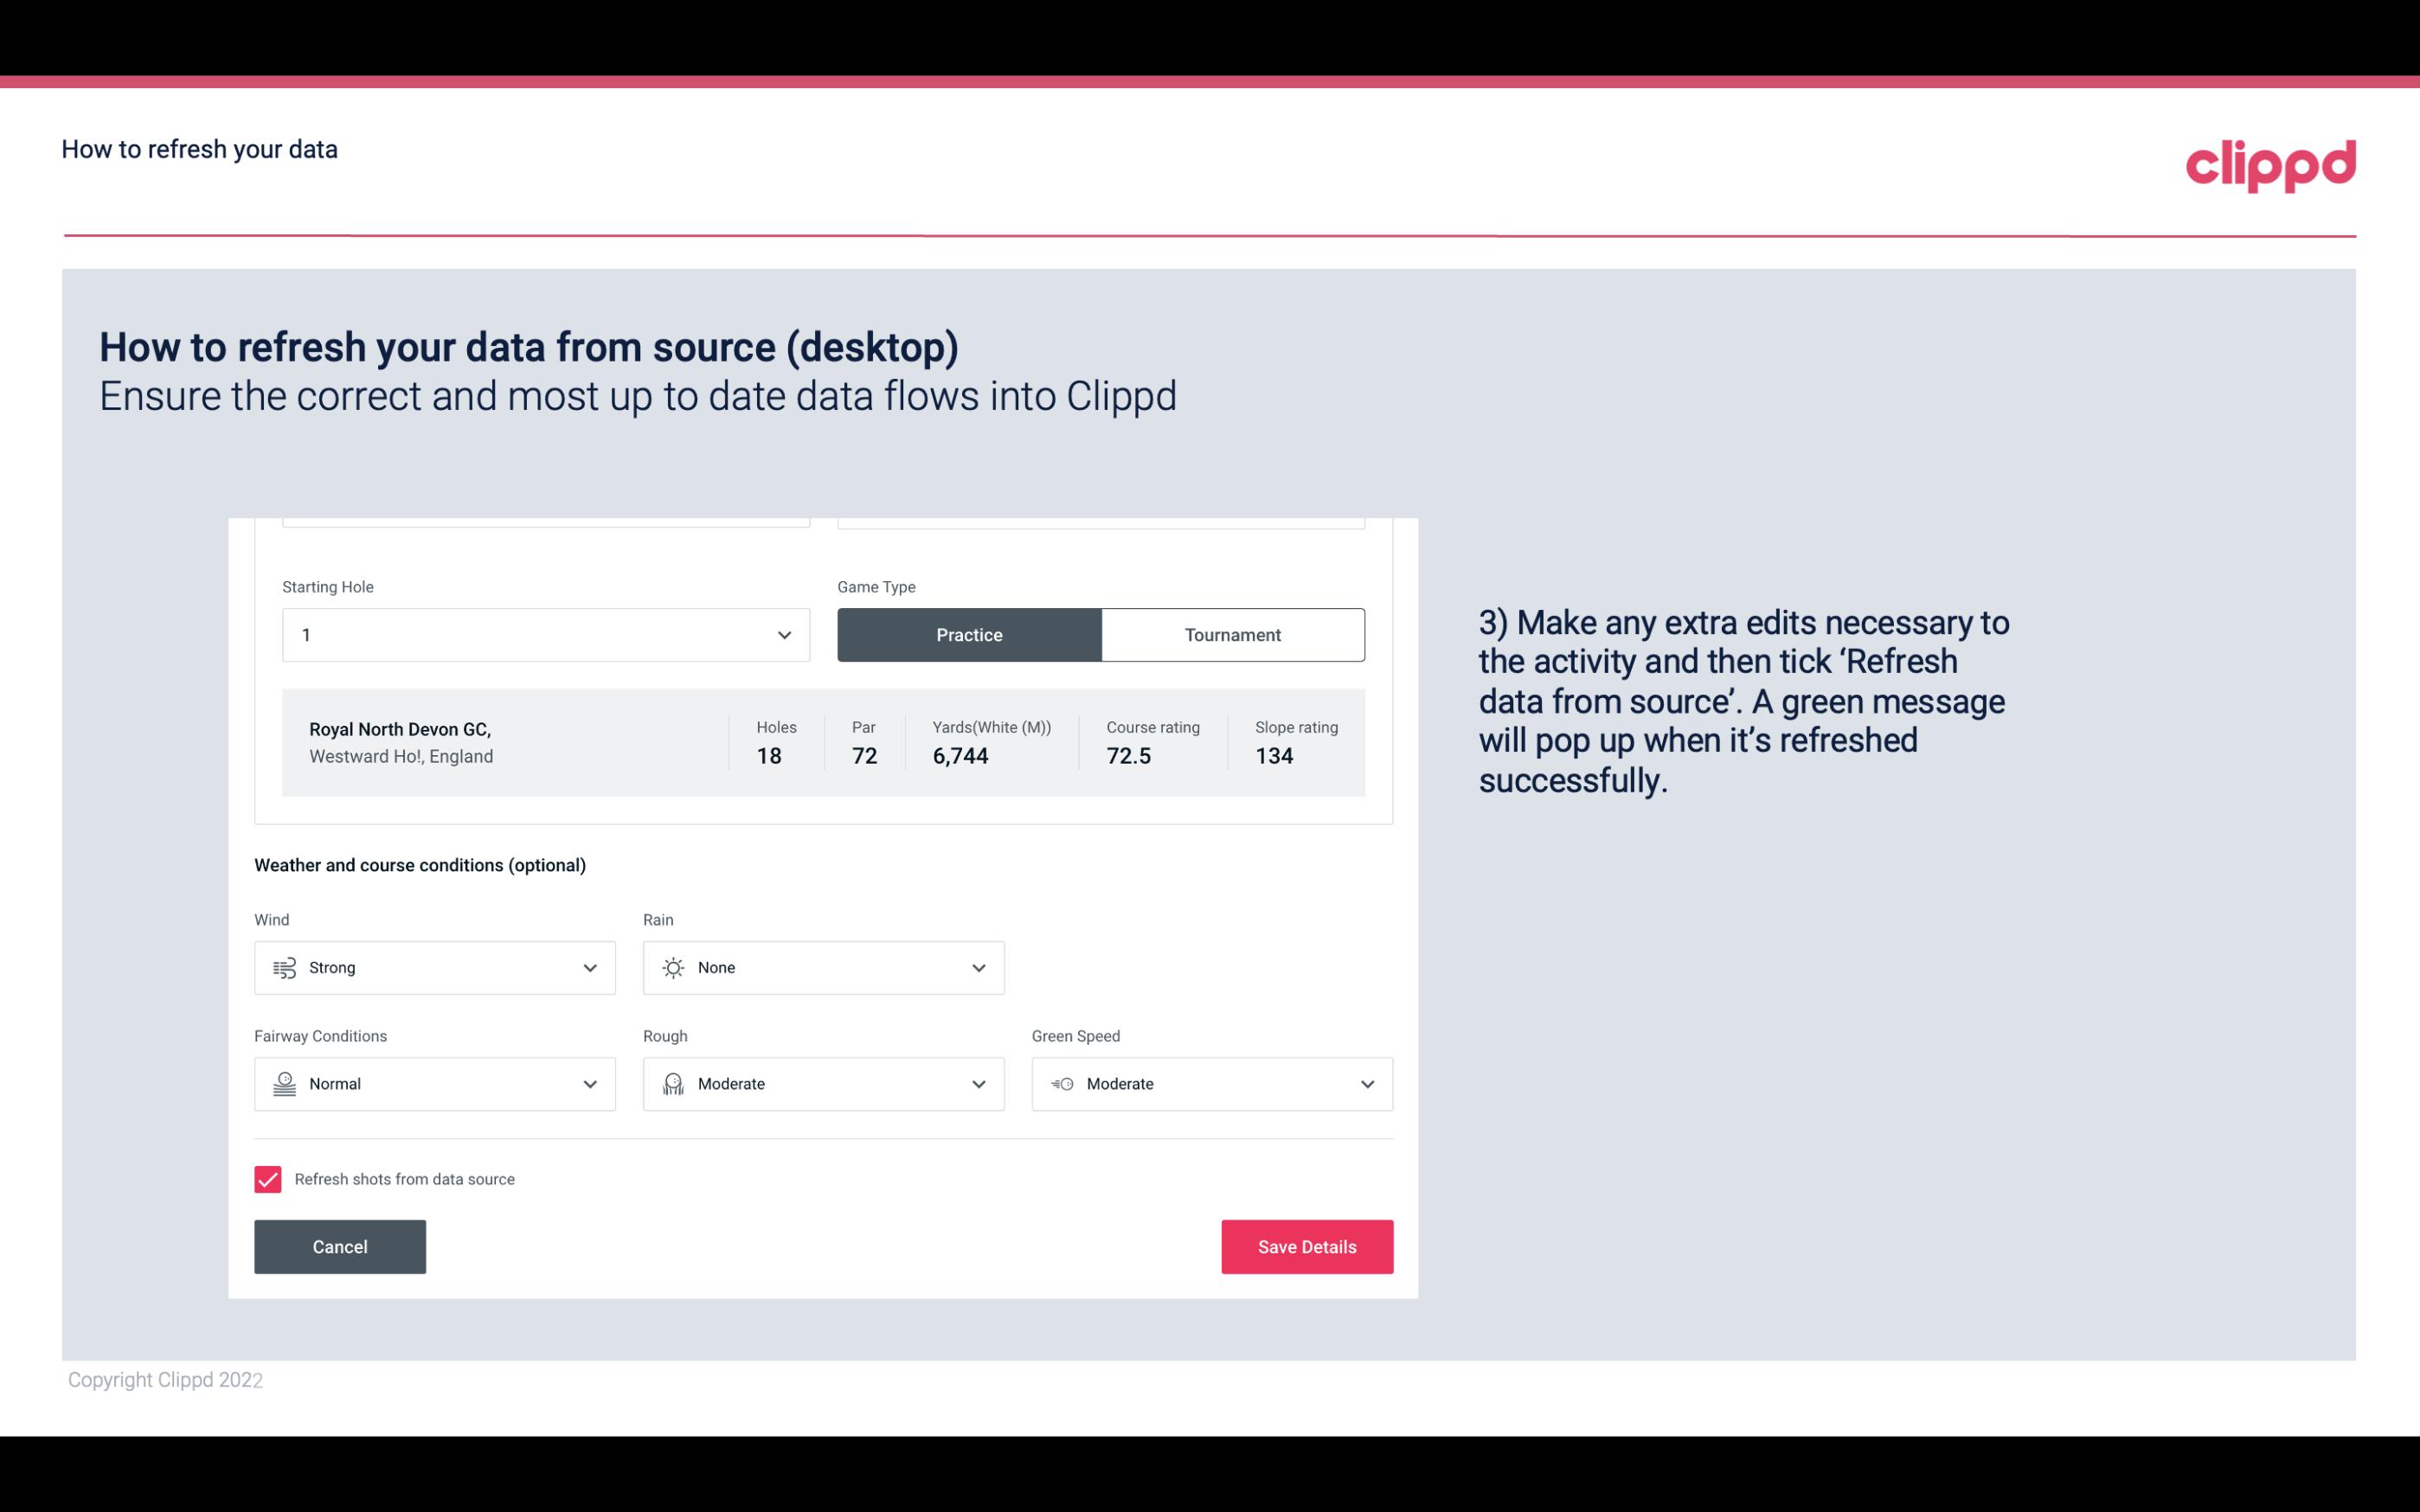
Task: Click the wind condition icon
Action: point(284,967)
